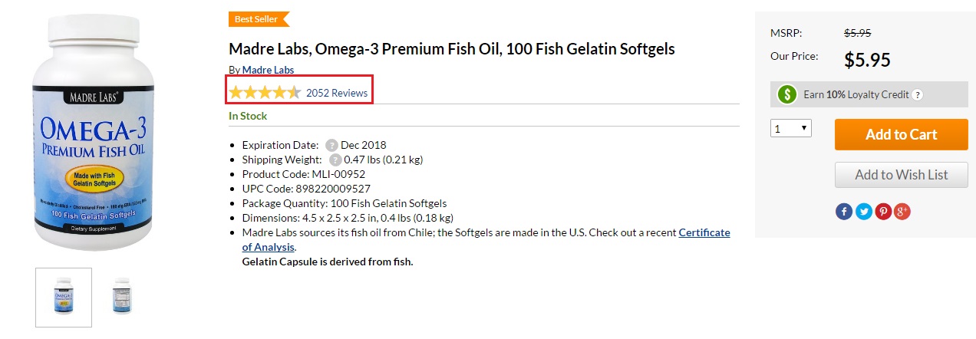Pin product on Pinterest

coord(883,211)
